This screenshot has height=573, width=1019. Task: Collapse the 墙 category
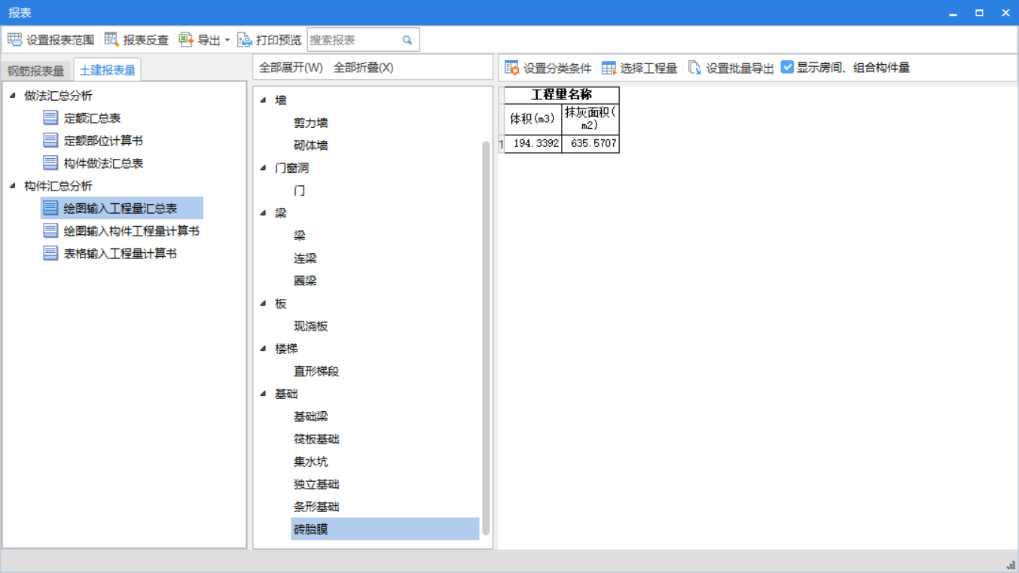point(263,100)
